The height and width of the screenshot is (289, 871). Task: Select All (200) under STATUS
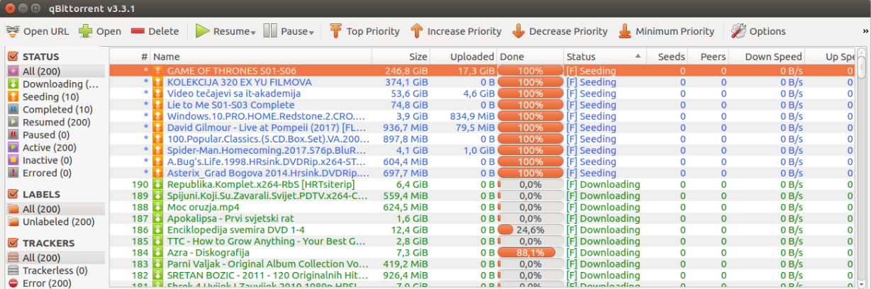tap(55, 72)
